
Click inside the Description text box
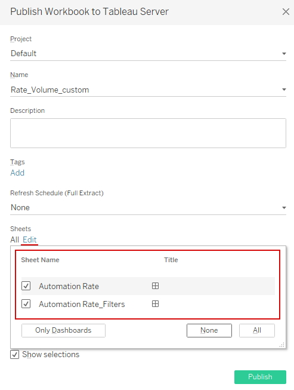tap(148, 133)
